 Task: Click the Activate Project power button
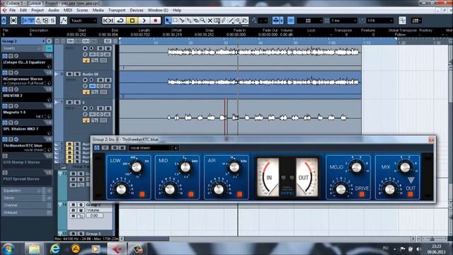point(4,21)
